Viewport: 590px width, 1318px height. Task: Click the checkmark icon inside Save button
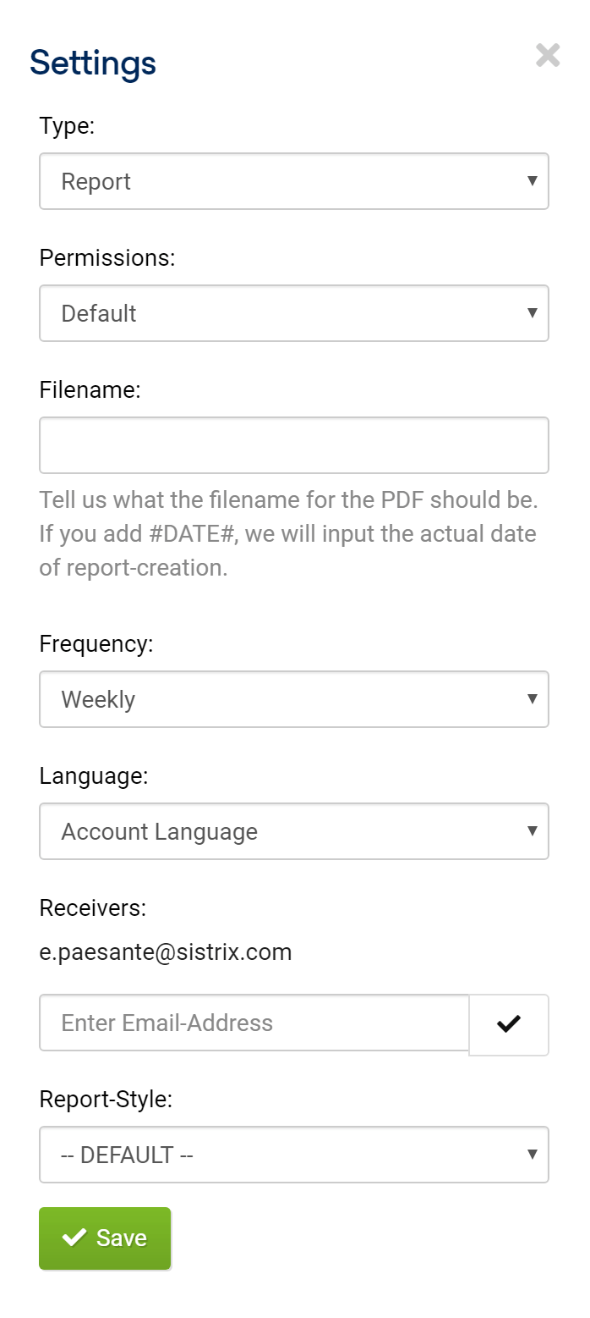pyautogui.click(x=74, y=1238)
